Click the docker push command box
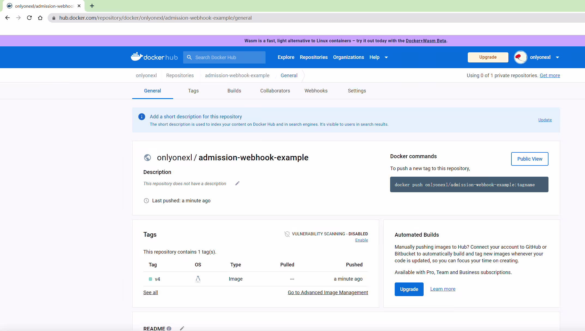The width and height of the screenshot is (585, 331). (x=469, y=185)
